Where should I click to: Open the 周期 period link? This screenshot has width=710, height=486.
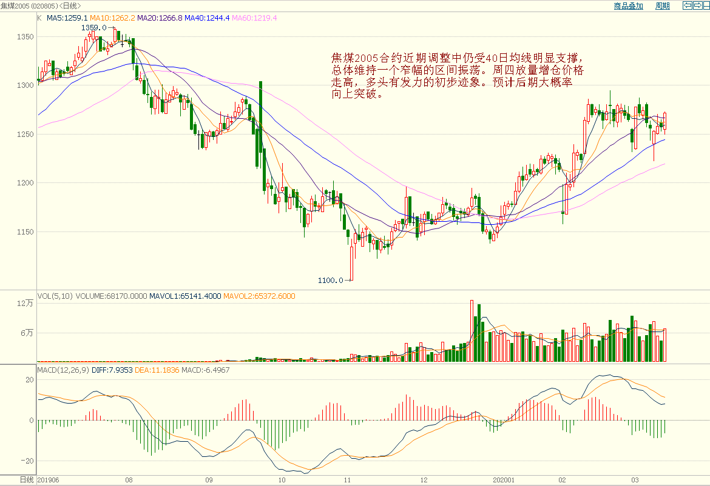coord(663,6)
